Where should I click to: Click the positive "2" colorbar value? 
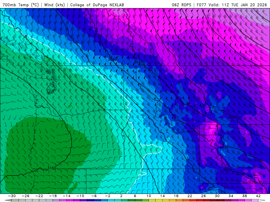[x=121, y=196]
